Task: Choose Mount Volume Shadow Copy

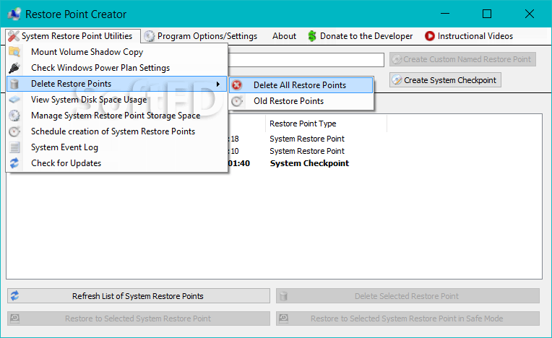Action: [x=116, y=52]
